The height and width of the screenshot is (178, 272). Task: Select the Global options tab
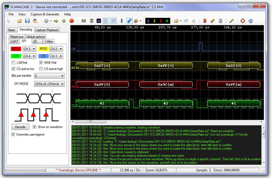(36, 36)
